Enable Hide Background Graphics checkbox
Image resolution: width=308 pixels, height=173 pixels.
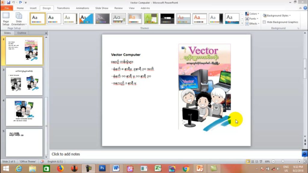(264, 22)
